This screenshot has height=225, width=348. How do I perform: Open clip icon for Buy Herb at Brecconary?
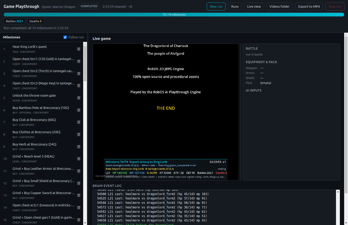(x=79, y=147)
